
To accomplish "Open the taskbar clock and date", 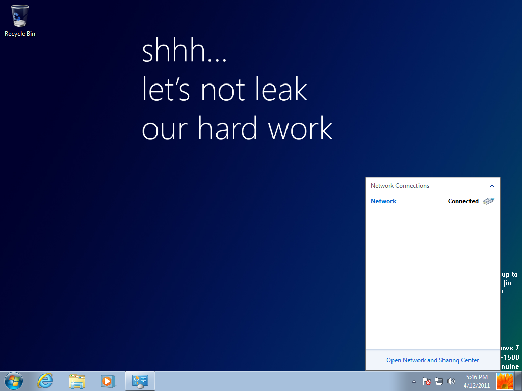I will point(477,381).
